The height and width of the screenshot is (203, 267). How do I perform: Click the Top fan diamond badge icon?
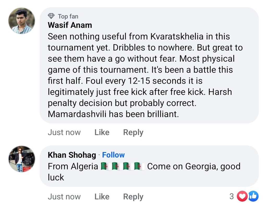51,16
